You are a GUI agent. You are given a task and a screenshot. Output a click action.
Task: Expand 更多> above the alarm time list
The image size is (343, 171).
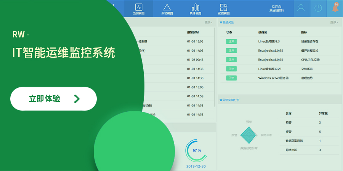click(208, 22)
